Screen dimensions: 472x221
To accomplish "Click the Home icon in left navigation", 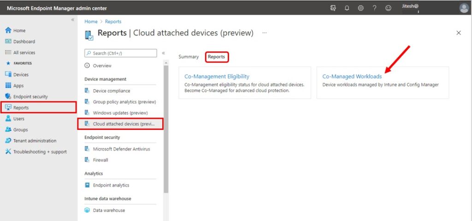I will point(8,30).
